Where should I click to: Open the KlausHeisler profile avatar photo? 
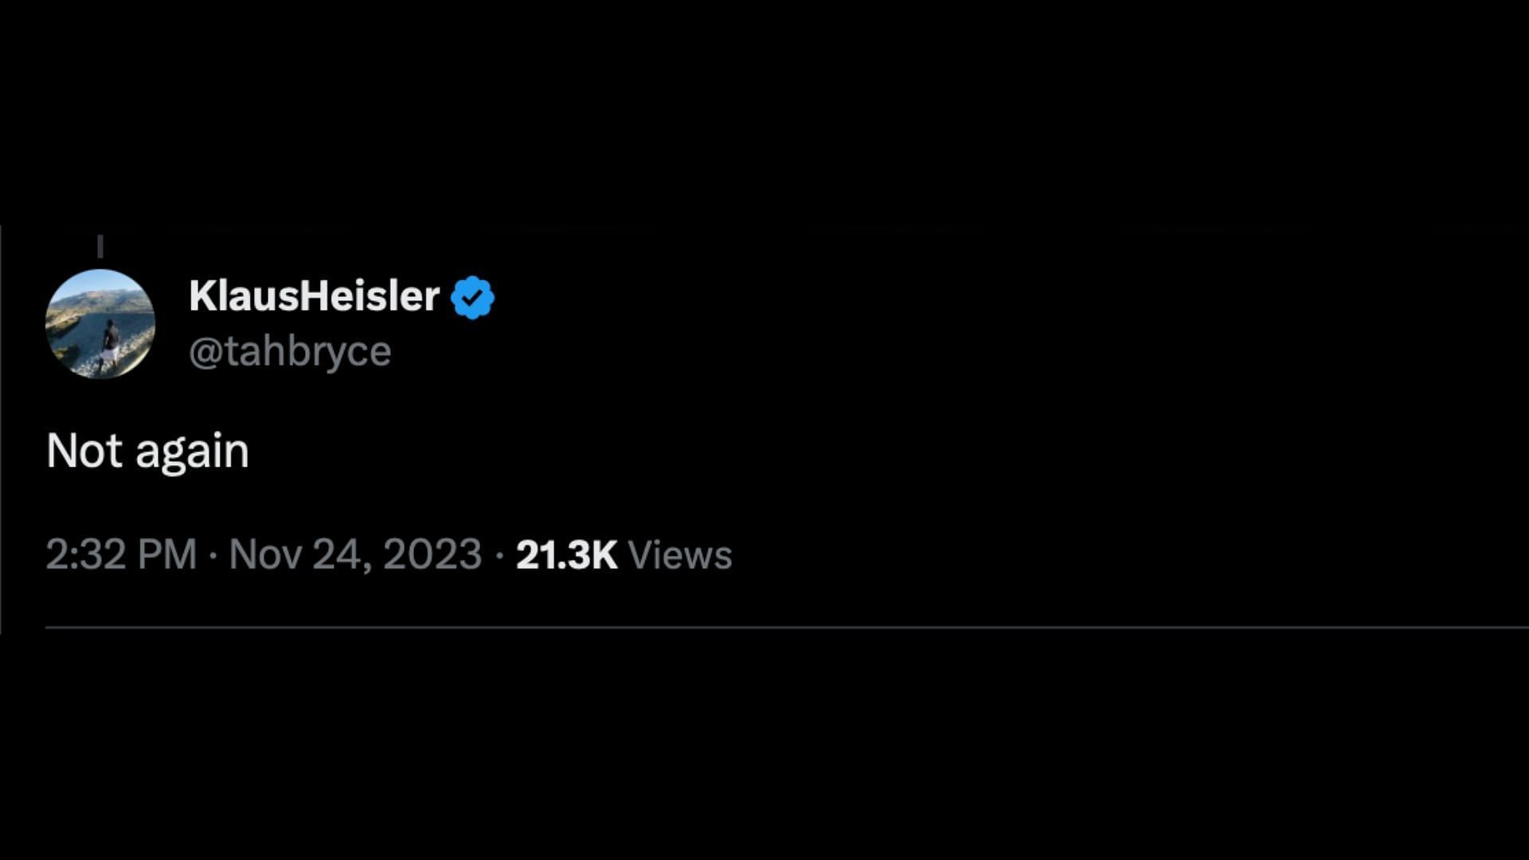(x=100, y=324)
